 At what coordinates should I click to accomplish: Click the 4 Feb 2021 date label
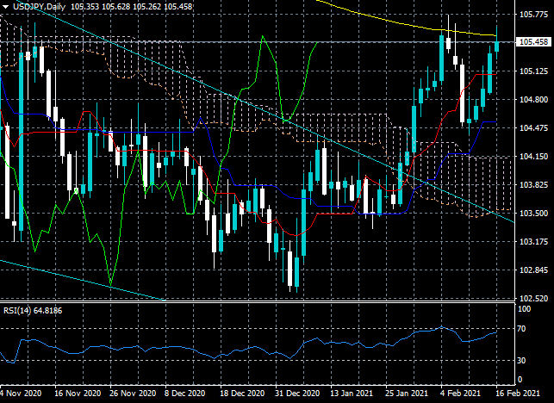coord(460,394)
